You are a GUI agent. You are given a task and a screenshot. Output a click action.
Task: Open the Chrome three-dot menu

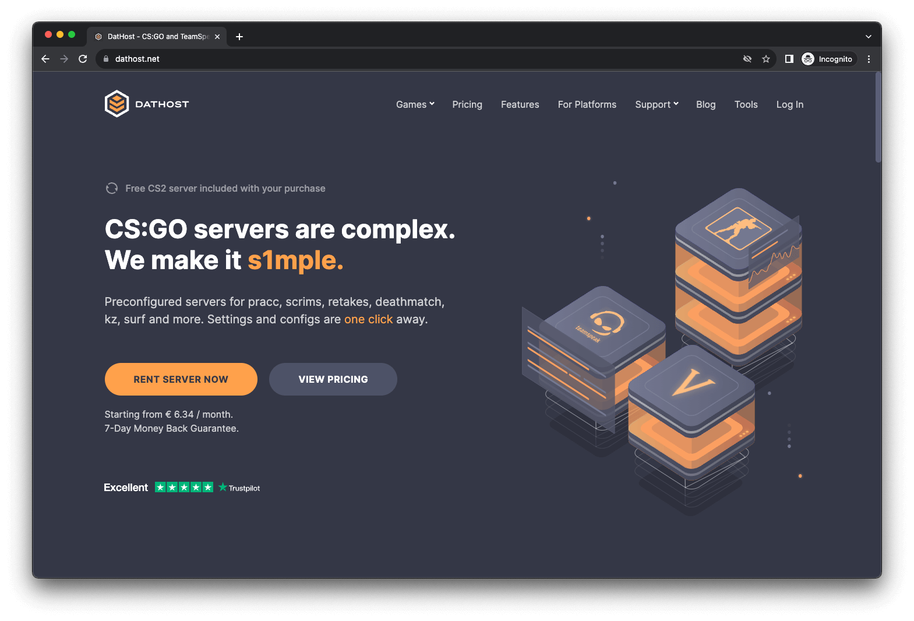pos(869,59)
